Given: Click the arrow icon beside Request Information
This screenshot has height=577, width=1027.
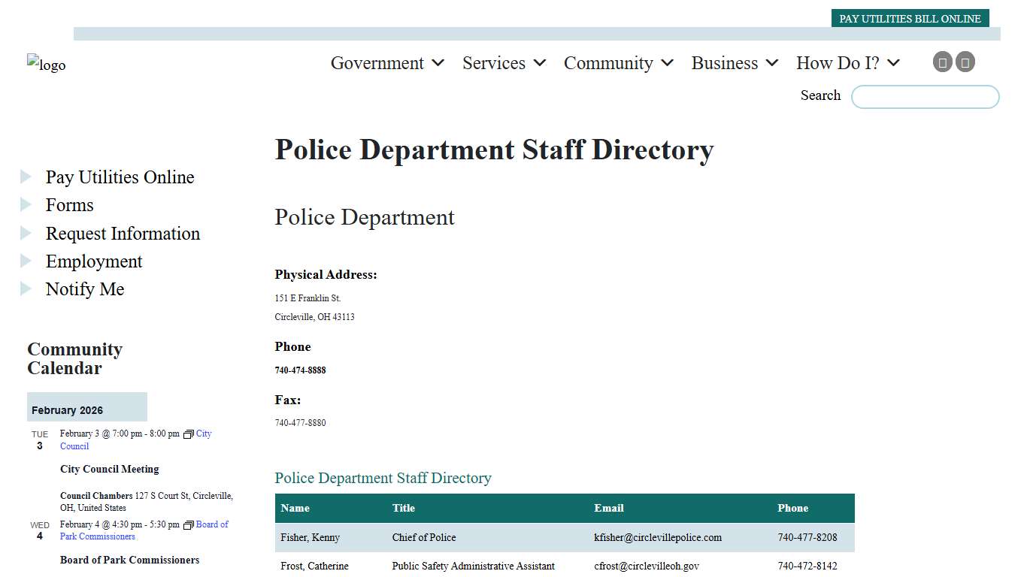Looking at the screenshot, I should 26,233.
